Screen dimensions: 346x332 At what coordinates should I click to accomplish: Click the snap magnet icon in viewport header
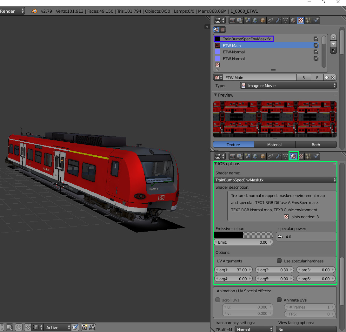(x=28, y=327)
